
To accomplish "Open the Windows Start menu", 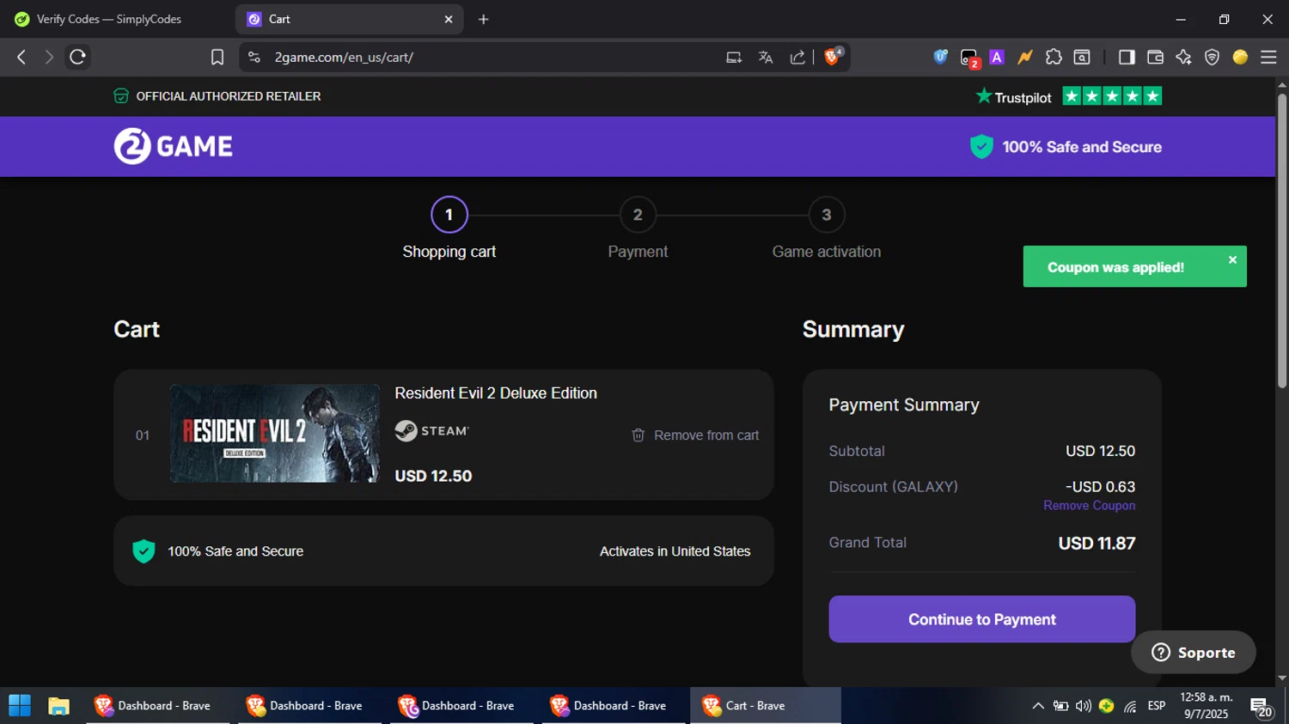I will pos(19,706).
